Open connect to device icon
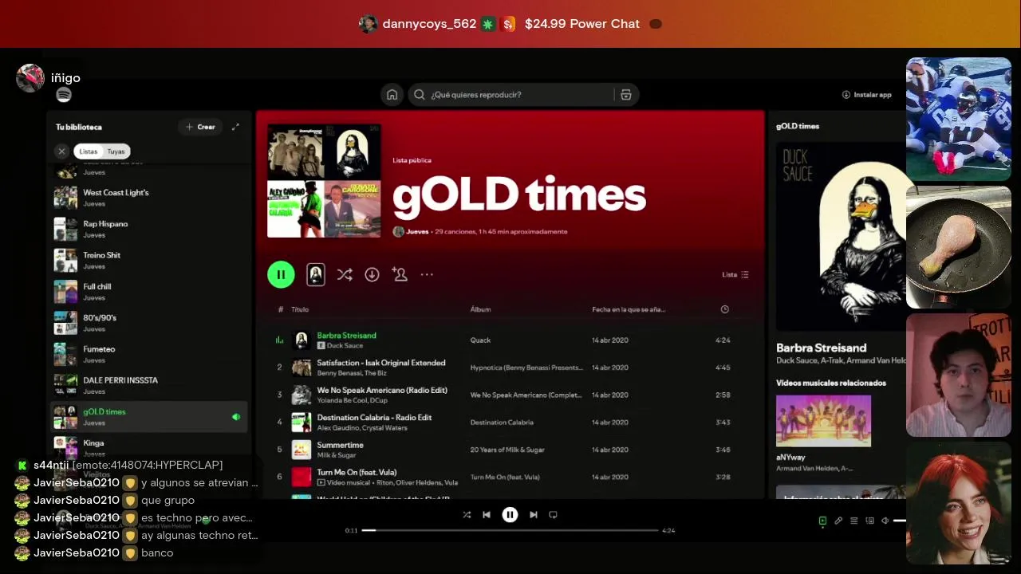The height and width of the screenshot is (574, 1021). coord(869,521)
